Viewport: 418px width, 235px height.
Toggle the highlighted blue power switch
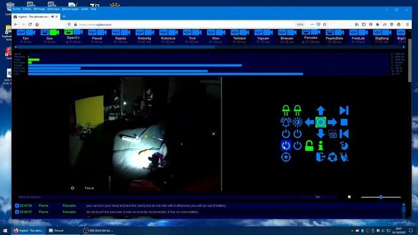tap(286, 146)
